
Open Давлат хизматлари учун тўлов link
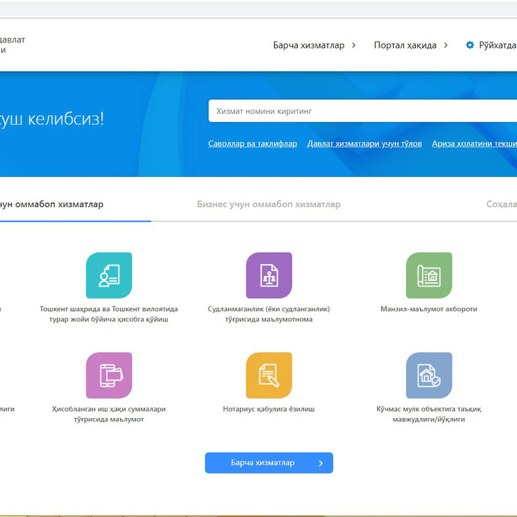[x=364, y=143]
